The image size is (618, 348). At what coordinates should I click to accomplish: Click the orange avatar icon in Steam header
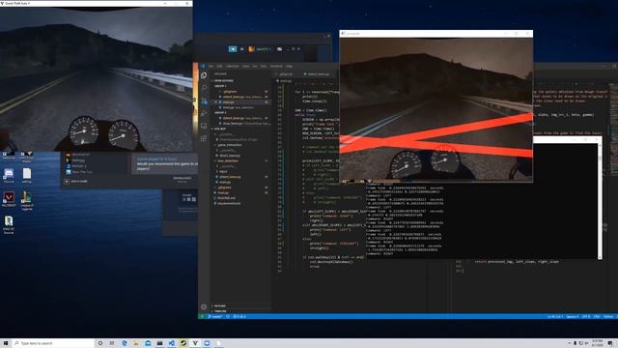pyautogui.click(x=251, y=49)
